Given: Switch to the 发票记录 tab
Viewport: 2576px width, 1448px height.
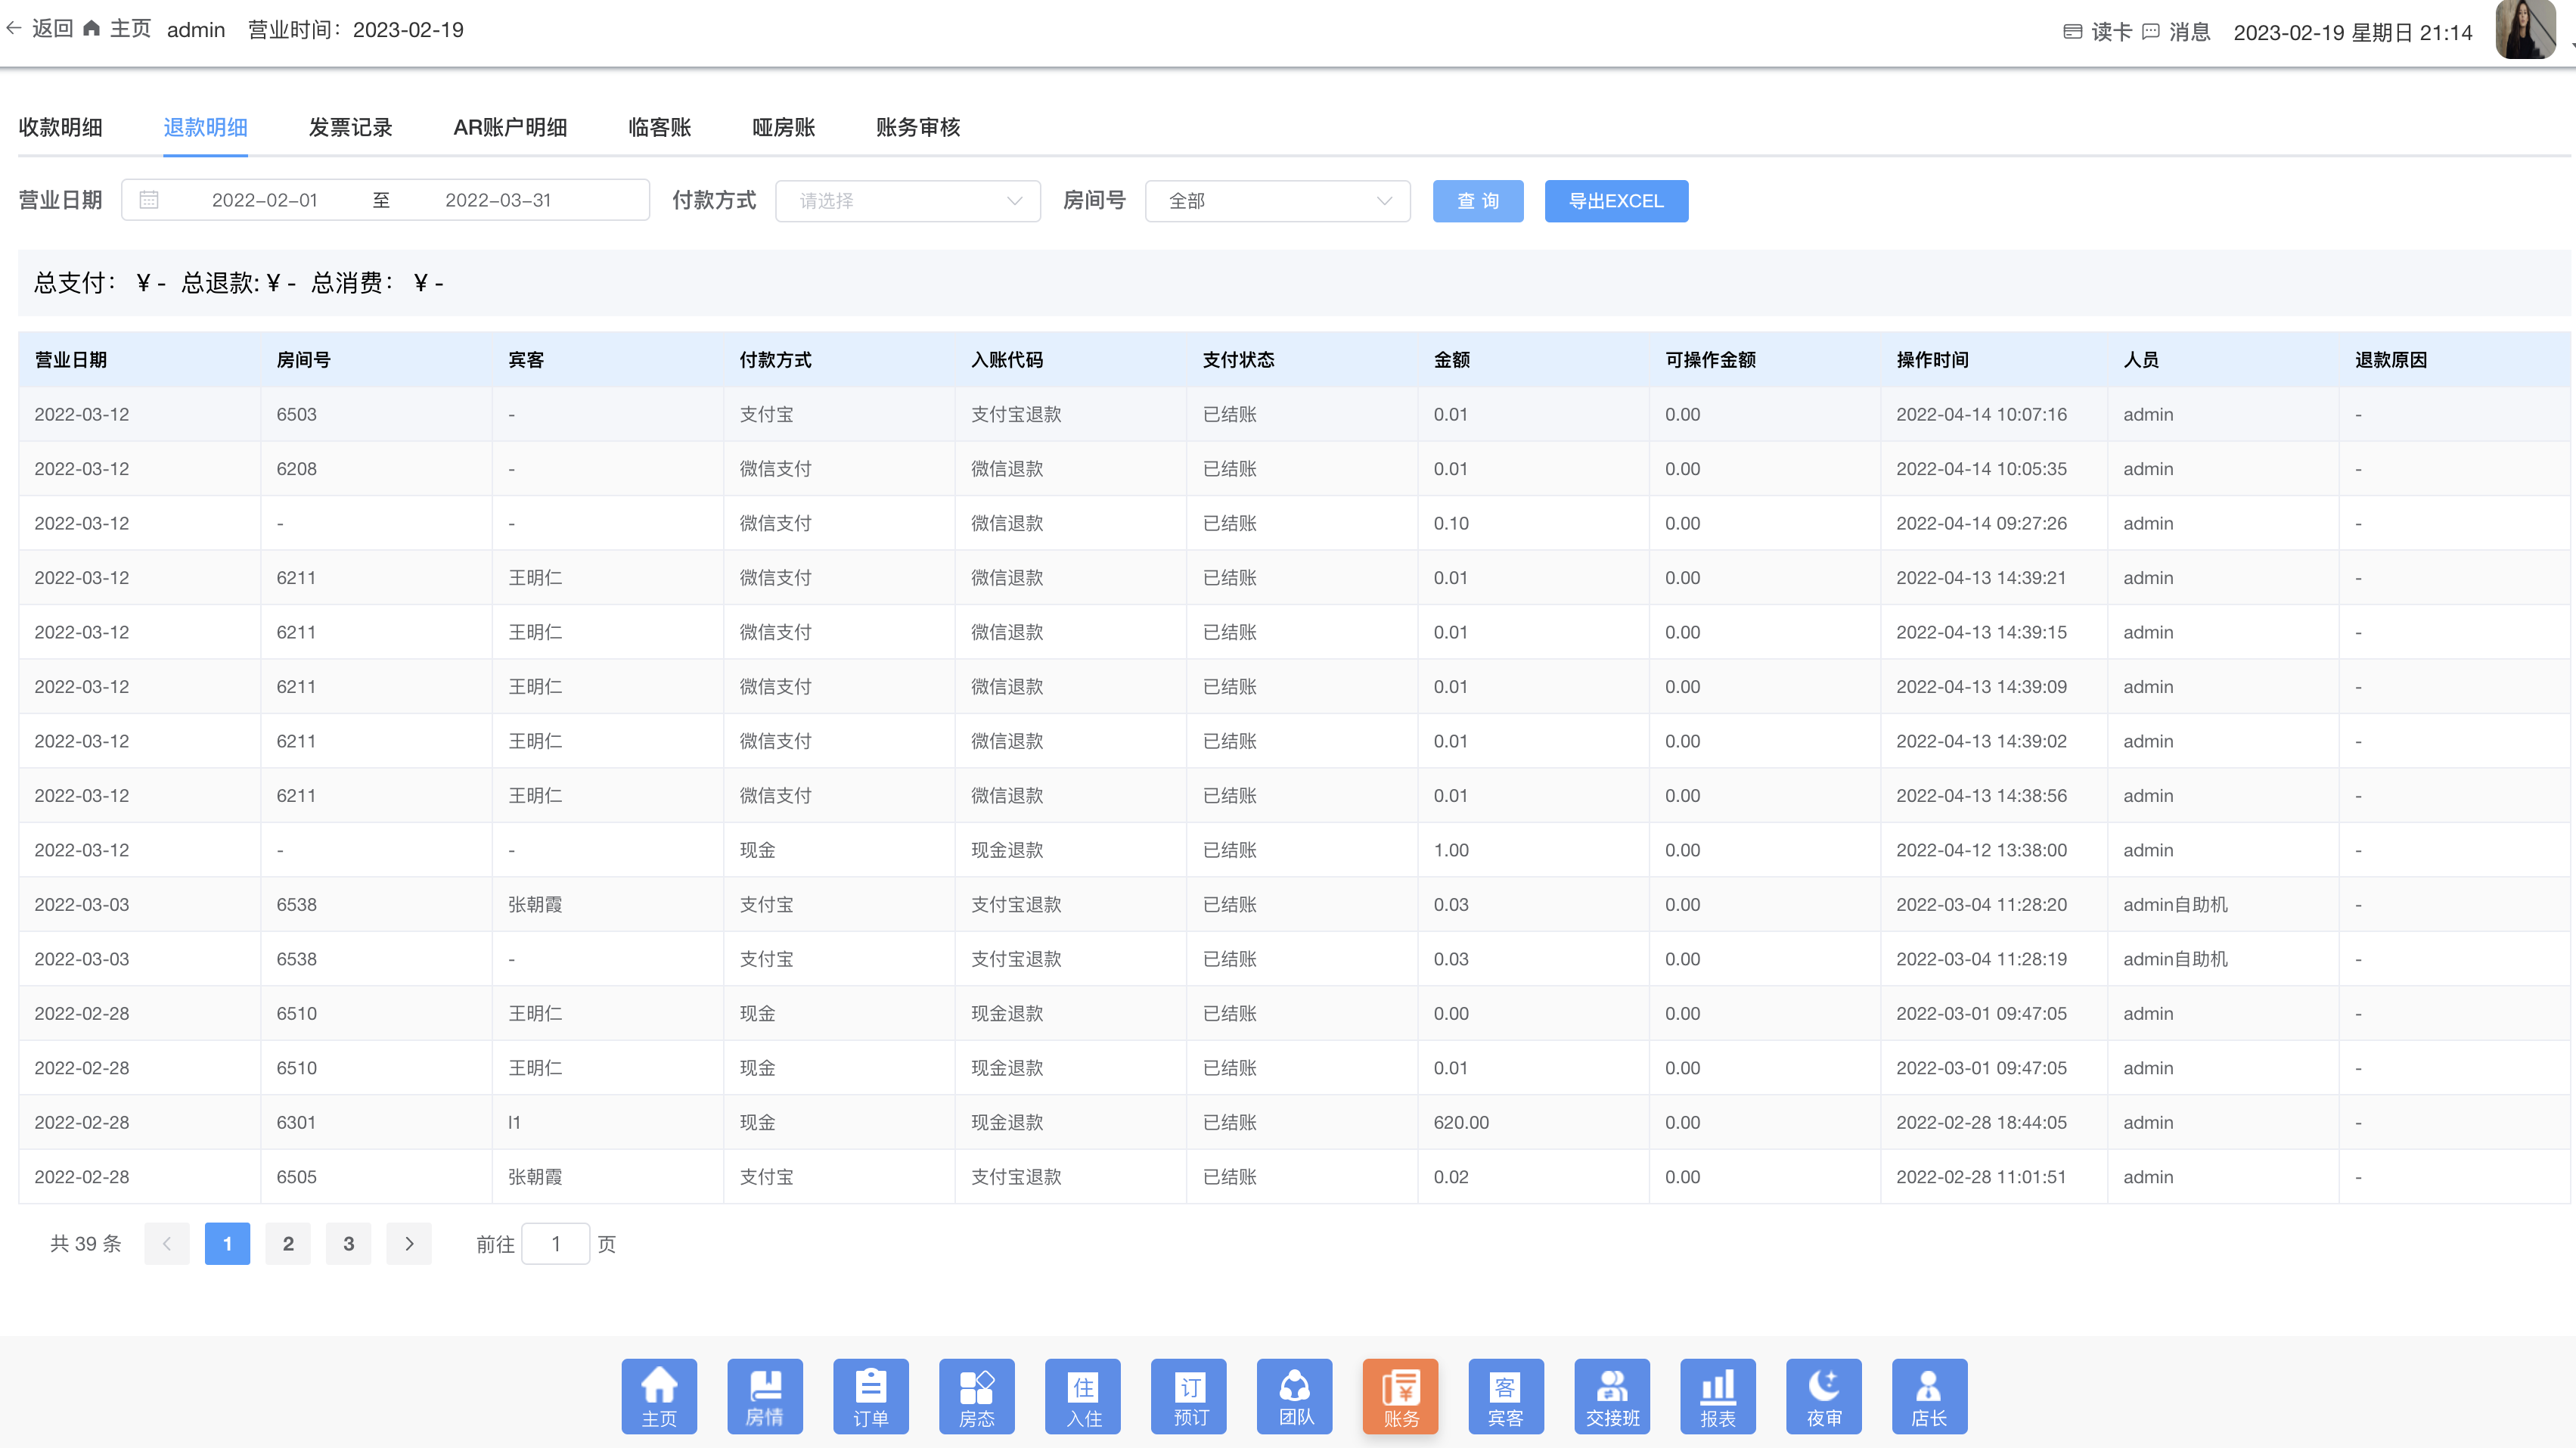Looking at the screenshot, I should tap(350, 127).
